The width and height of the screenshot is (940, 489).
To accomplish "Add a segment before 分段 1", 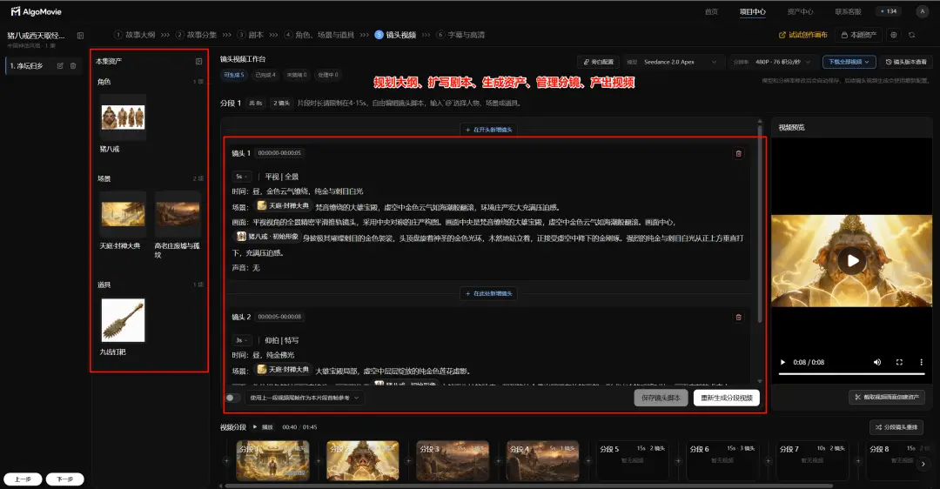I will point(226,461).
